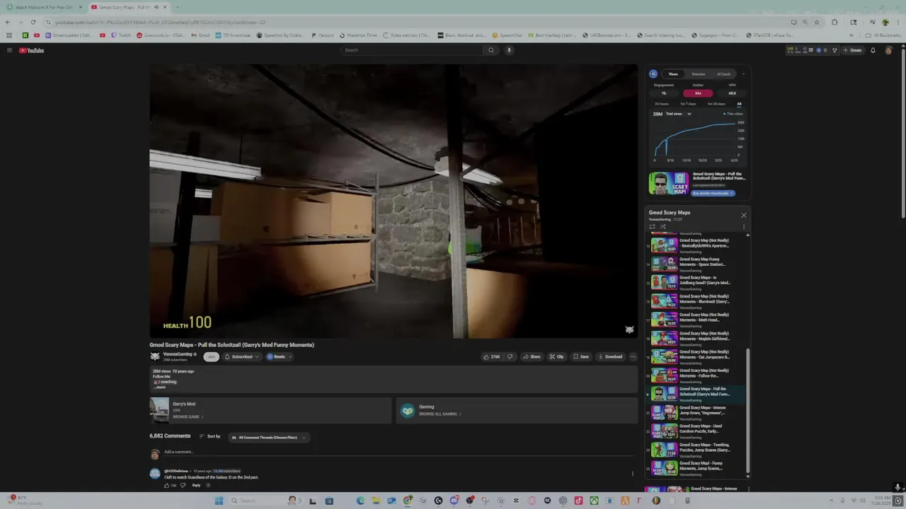The image size is (906, 509).
Task: Select the 1st 28 days range
Action: point(716,104)
